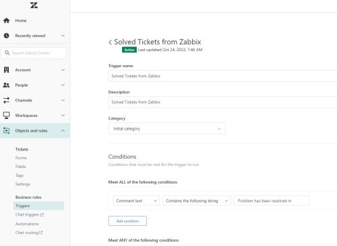Click the Recently viewed label

(x=30, y=36)
